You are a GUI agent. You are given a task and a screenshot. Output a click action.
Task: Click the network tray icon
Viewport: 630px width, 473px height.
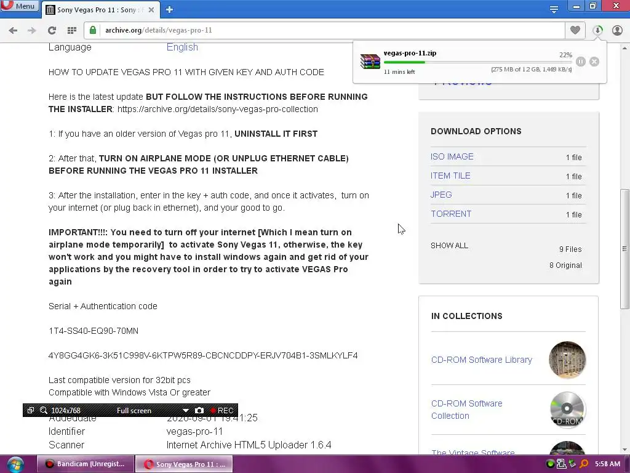pos(573,464)
